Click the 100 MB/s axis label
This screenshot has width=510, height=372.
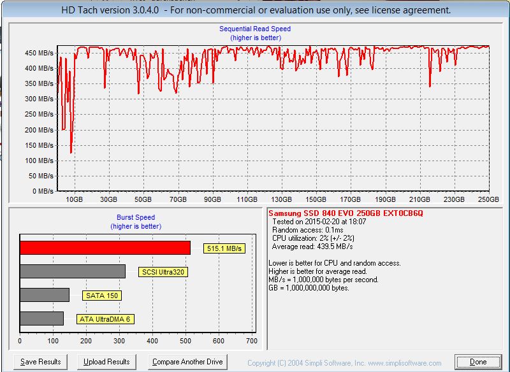(39, 161)
